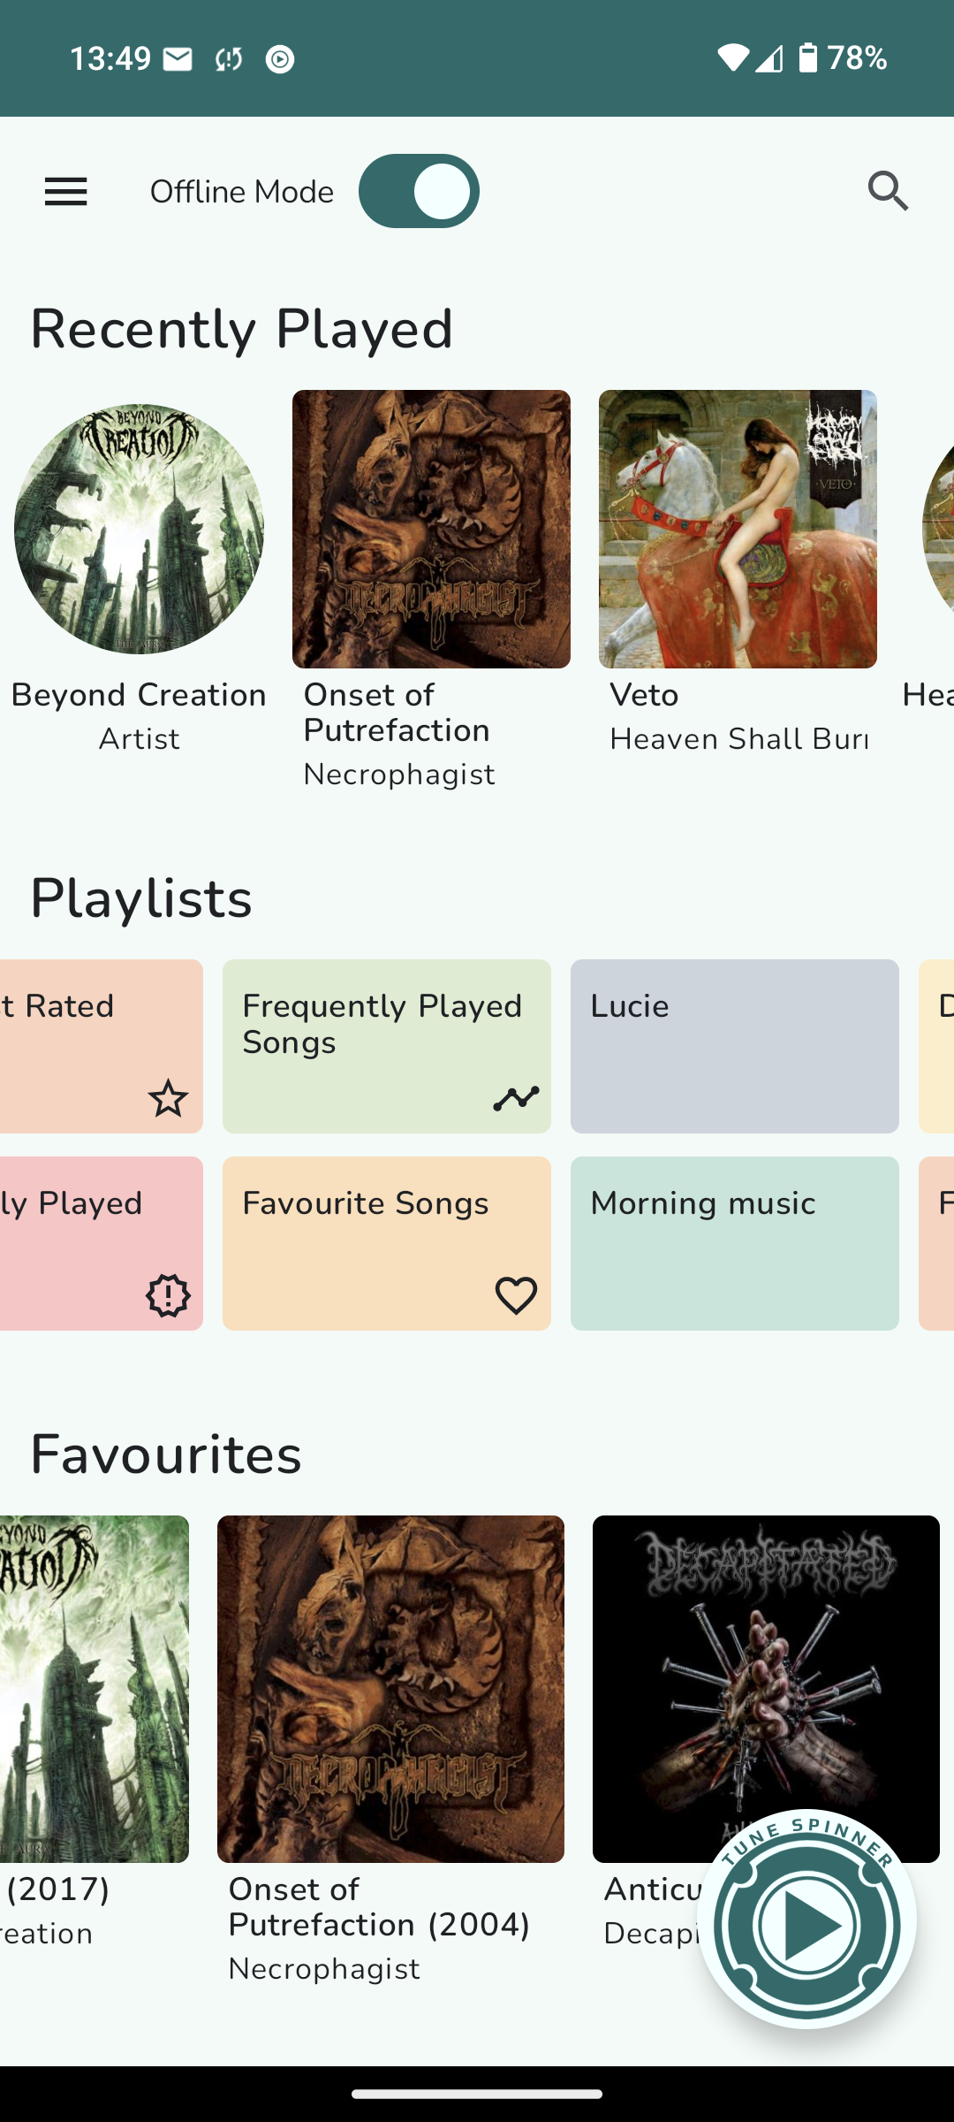Open Beyond Creation artist thumbnail
Screen dimensions: 954x2122
(x=139, y=529)
